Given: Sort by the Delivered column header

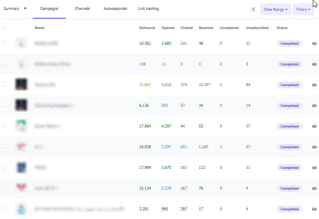Looking at the screenshot, I should tap(147, 28).
